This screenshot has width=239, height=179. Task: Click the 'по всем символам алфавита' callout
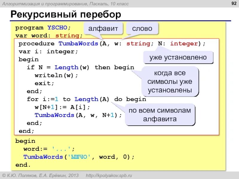[x=160, y=115]
